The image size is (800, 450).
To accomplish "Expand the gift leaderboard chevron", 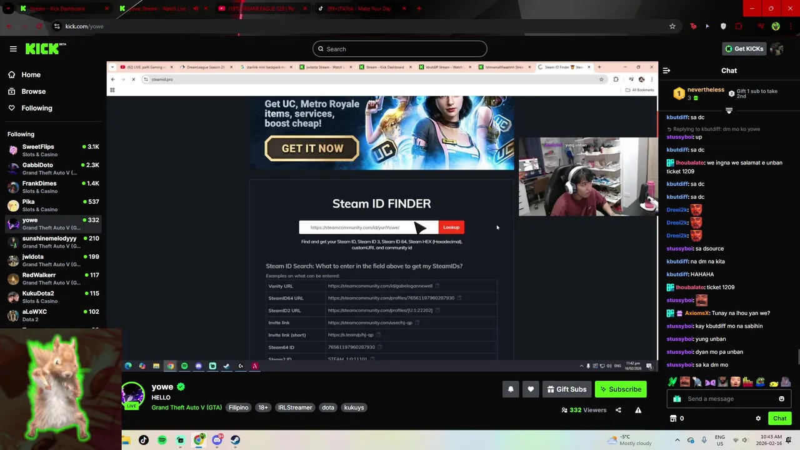I will point(729,111).
